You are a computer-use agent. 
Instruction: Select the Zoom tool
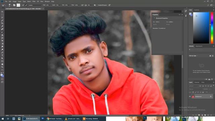(2, 67)
